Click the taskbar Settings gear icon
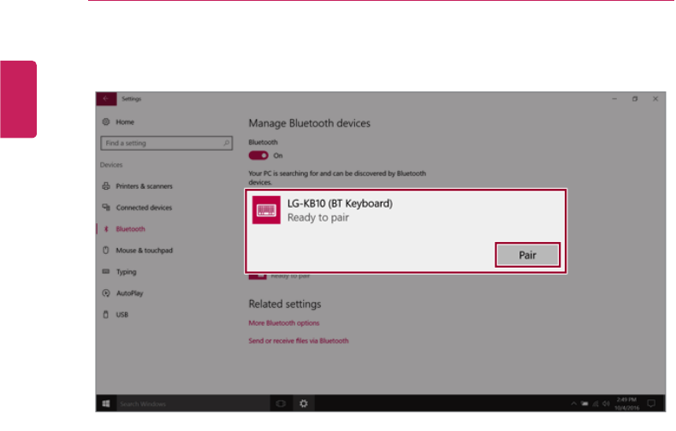 pyautogui.click(x=304, y=404)
